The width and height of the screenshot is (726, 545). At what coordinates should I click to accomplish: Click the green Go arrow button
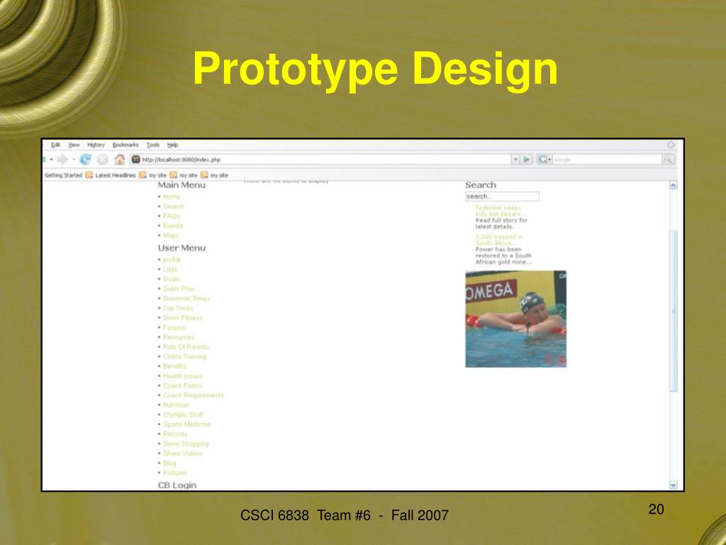[x=527, y=160]
